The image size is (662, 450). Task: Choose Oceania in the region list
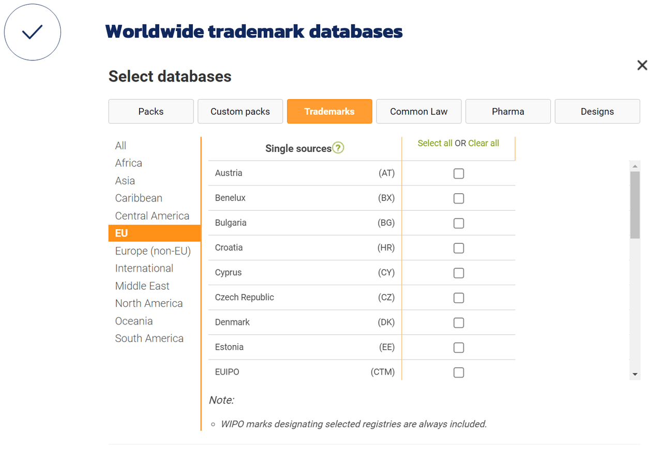pos(133,321)
